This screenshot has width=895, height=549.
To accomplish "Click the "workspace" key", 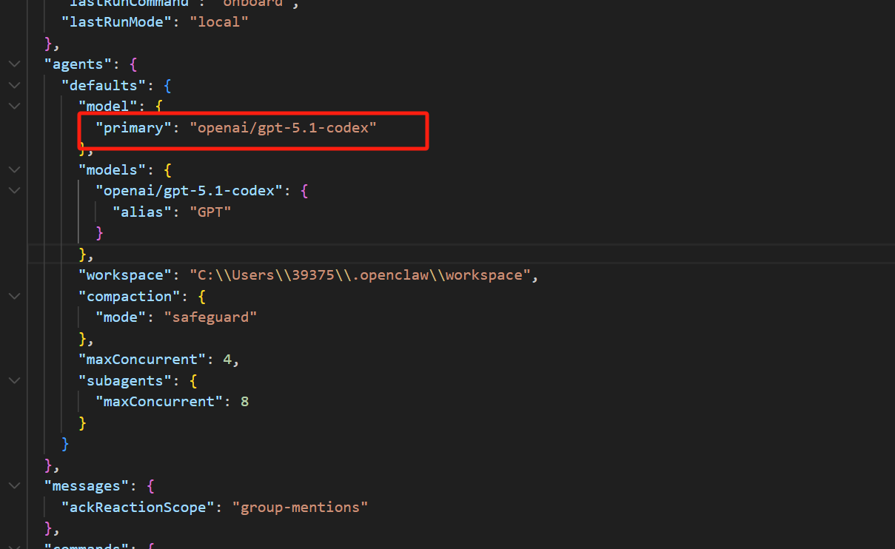I will 125,274.
